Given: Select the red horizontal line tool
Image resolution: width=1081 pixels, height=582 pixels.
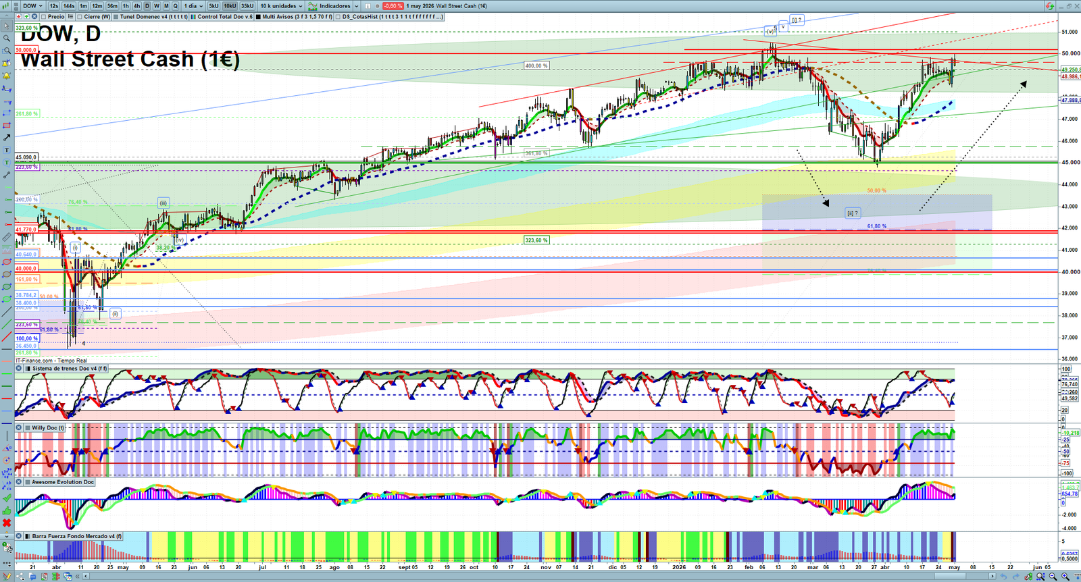Looking at the screenshot, I should [7, 224].
